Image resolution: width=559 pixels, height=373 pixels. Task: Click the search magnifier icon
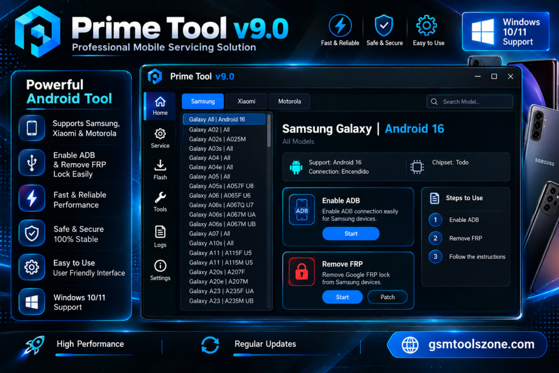click(x=434, y=102)
